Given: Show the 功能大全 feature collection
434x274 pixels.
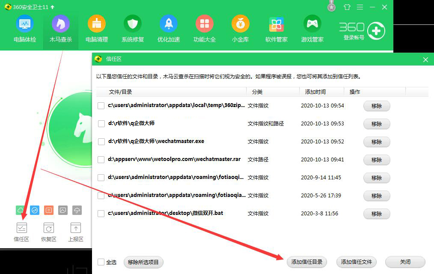Looking at the screenshot, I should pos(205,29).
